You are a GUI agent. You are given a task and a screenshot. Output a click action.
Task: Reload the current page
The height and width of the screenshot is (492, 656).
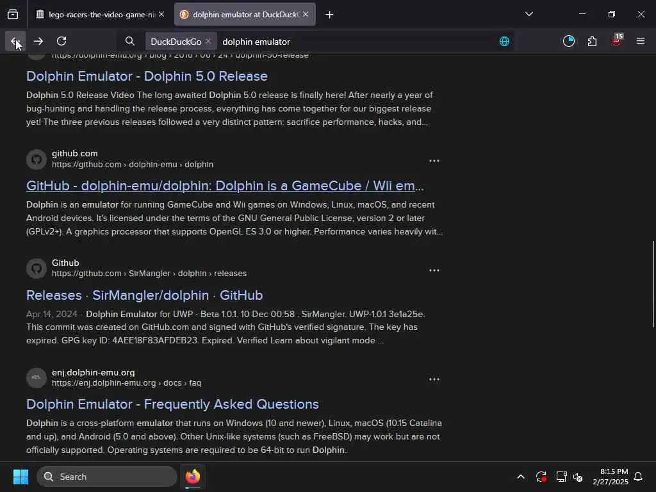coord(61,41)
